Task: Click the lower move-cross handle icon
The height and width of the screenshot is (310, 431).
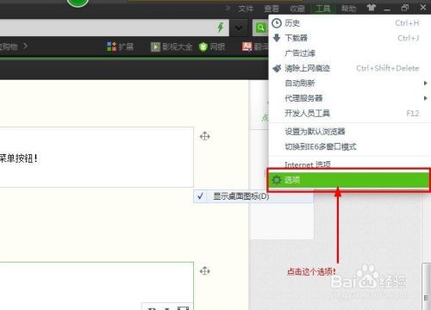Action: (205, 270)
